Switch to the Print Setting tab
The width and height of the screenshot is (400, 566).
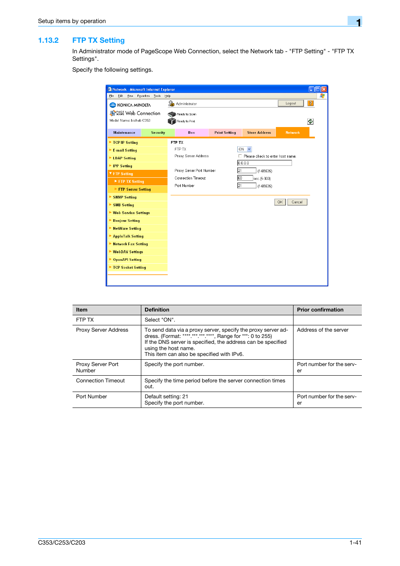[225, 132]
